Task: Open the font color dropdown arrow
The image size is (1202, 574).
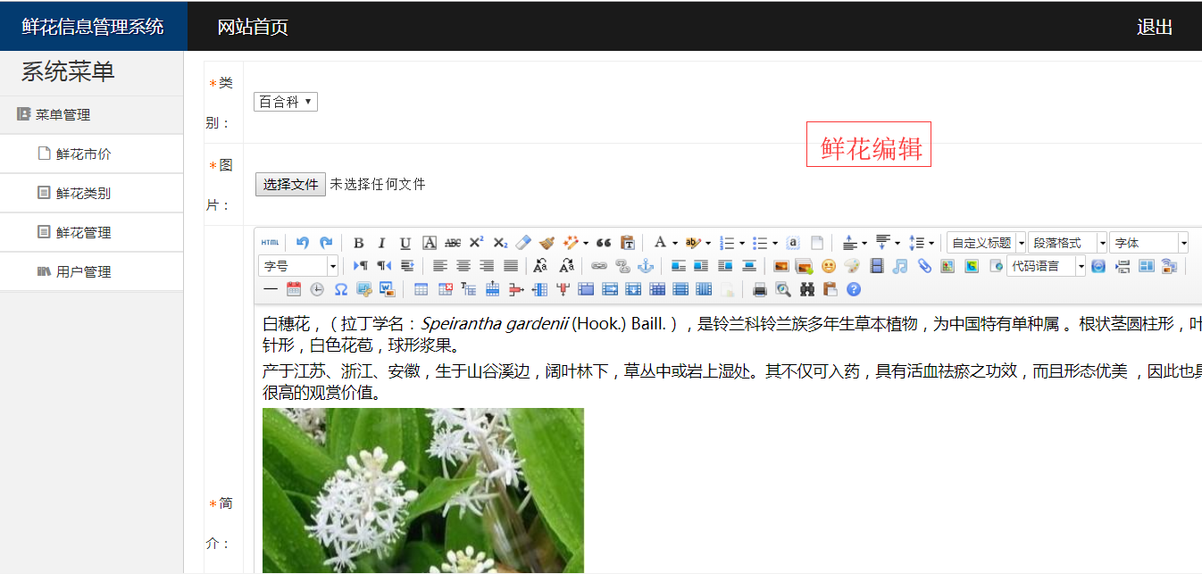Action: pyautogui.click(x=675, y=243)
